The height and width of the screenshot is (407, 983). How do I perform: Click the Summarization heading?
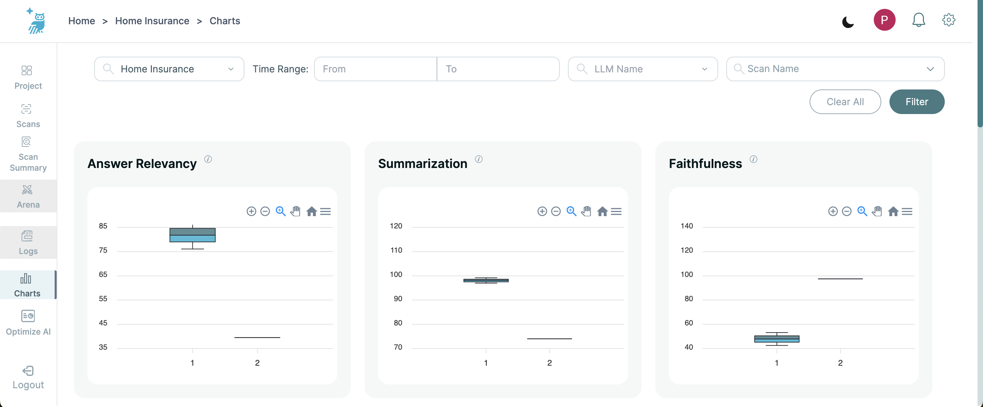[x=423, y=164]
